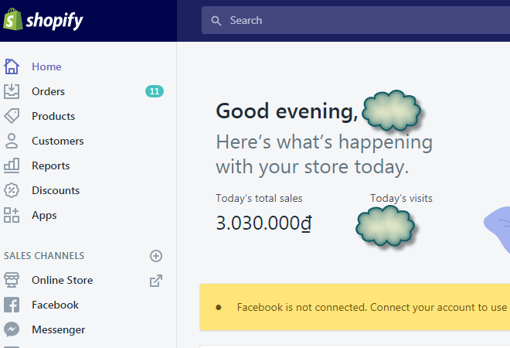Open the Reports section
510x348 pixels.
[51, 165]
